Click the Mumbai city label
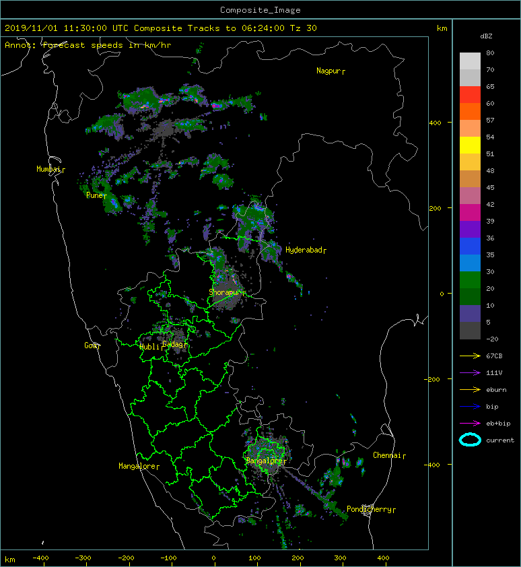 coord(50,169)
